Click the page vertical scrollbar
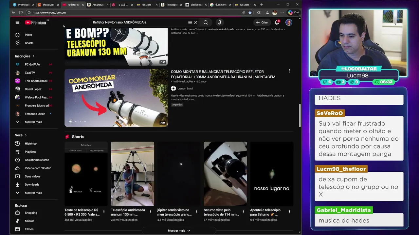The height and width of the screenshot is (235, 419). [300, 116]
